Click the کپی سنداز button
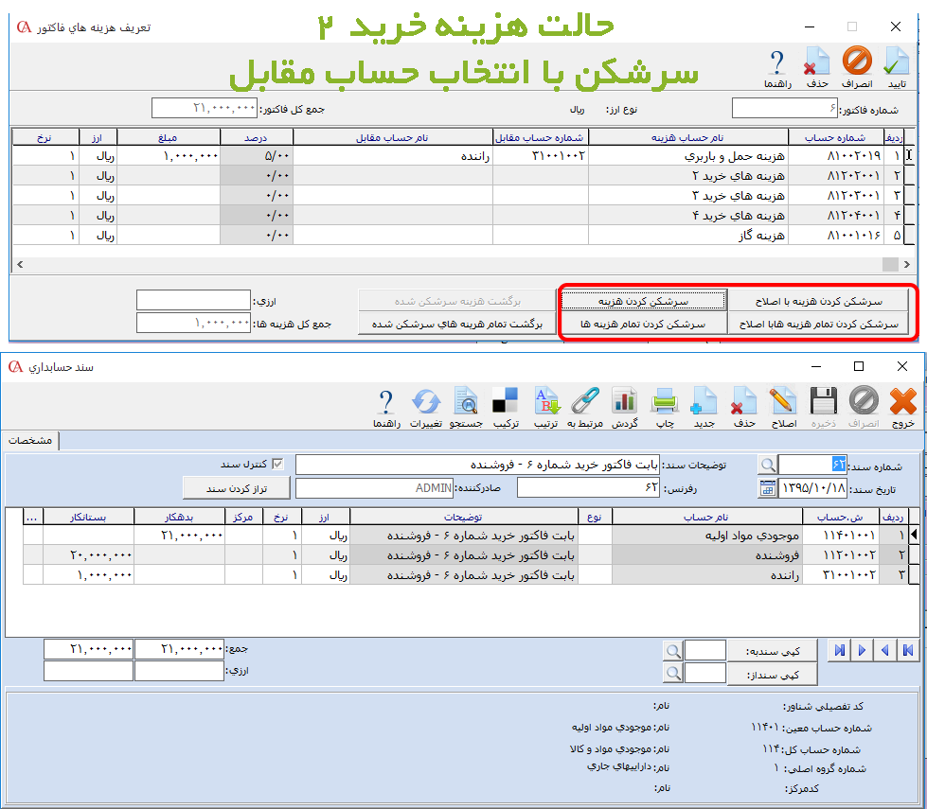Viewport: 927px width, 809px height. pos(772,674)
